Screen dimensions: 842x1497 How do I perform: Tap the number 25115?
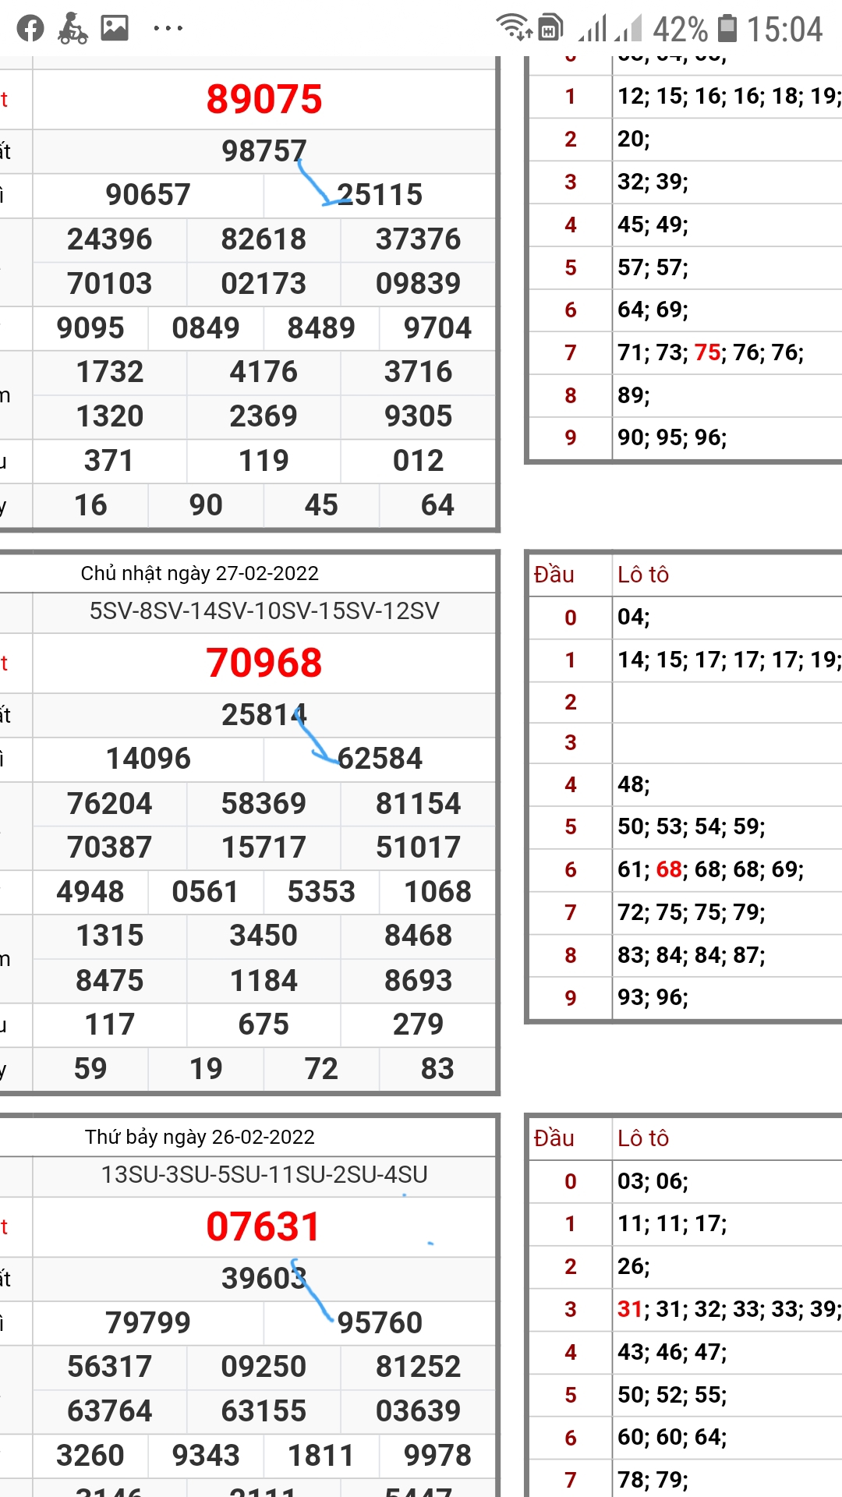[380, 195]
